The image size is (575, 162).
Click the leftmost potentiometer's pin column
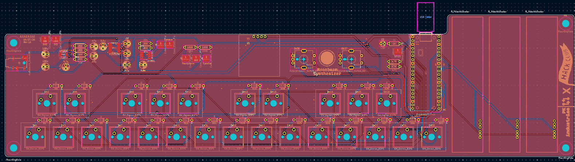pyautogui.click(x=480, y=128)
